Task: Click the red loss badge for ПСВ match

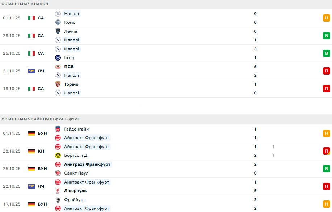Action: [326, 71]
